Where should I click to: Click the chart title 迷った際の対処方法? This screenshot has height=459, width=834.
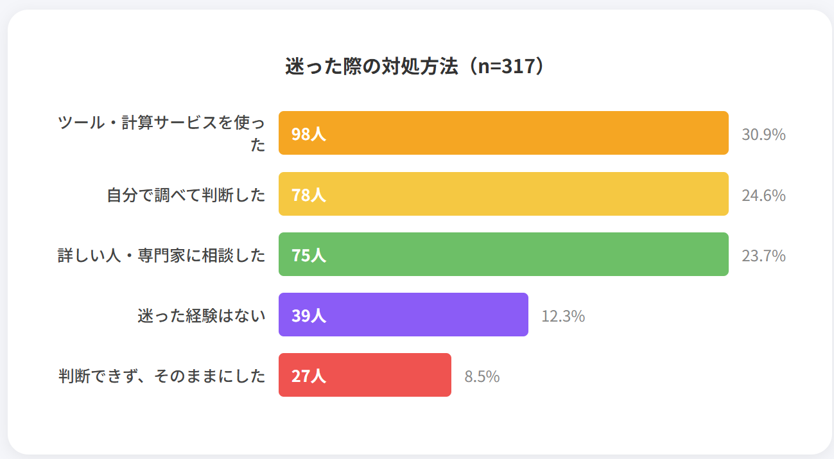pos(417,67)
